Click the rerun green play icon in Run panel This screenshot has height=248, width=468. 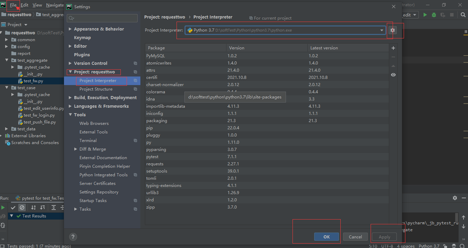(3, 208)
